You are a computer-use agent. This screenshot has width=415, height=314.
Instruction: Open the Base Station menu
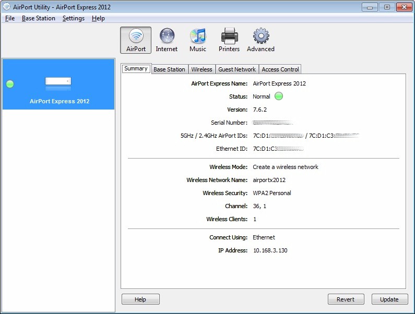pyautogui.click(x=39, y=18)
